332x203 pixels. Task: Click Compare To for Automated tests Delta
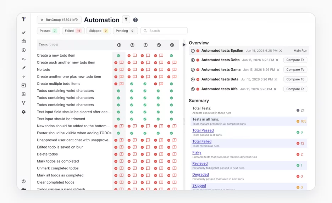click(295, 60)
